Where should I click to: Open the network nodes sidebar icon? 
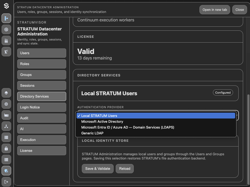[6, 126]
